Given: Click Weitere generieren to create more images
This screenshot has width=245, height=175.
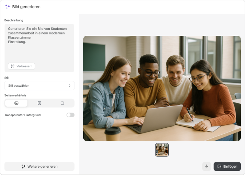Looking at the screenshot, I should tap(39, 166).
